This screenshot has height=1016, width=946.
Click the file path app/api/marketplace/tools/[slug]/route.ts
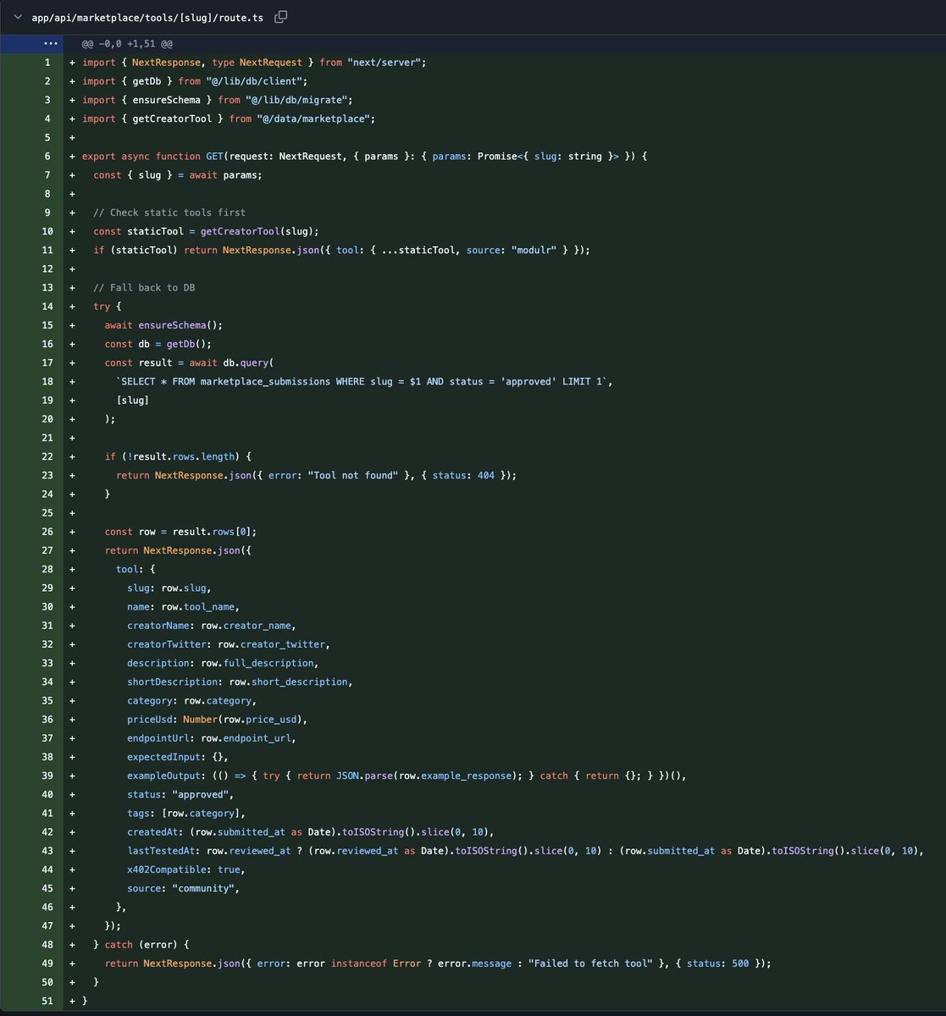tap(147, 17)
